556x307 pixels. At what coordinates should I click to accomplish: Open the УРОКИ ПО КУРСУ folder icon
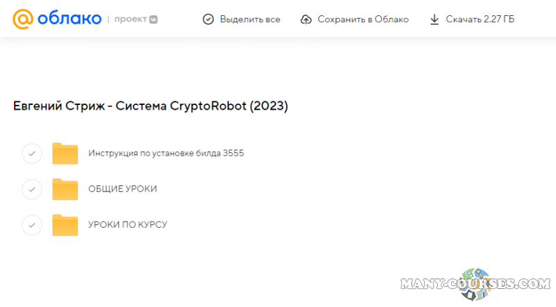point(65,225)
